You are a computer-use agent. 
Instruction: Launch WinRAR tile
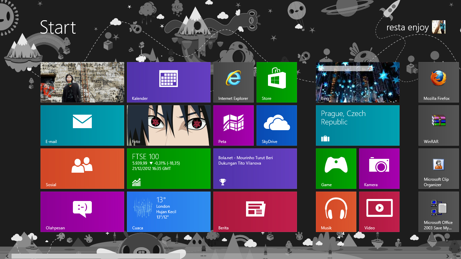(439, 125)
